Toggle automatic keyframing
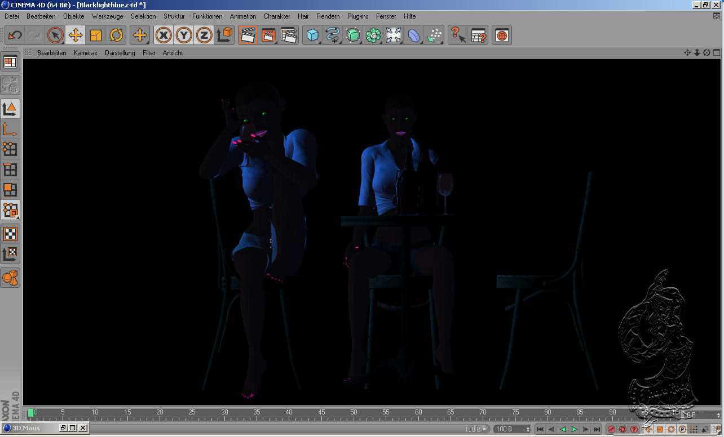This screenshot has height=437, width=724. [623, 430]
